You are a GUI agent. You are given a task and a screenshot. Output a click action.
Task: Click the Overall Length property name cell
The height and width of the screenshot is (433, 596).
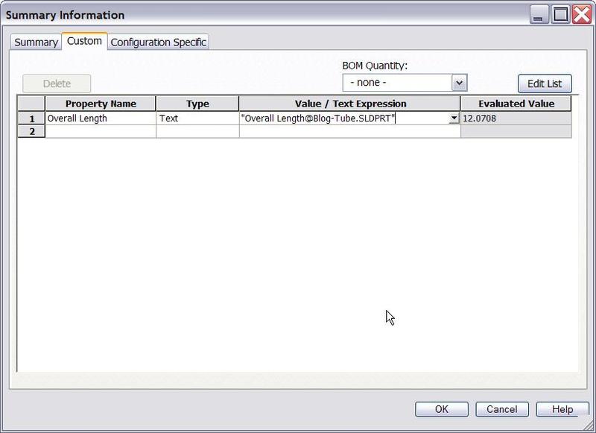(x=101, y=118)
